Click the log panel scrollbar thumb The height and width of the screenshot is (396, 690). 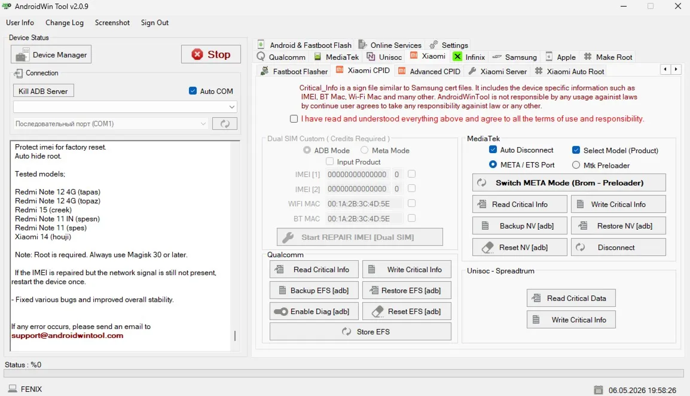coord(235,336)
